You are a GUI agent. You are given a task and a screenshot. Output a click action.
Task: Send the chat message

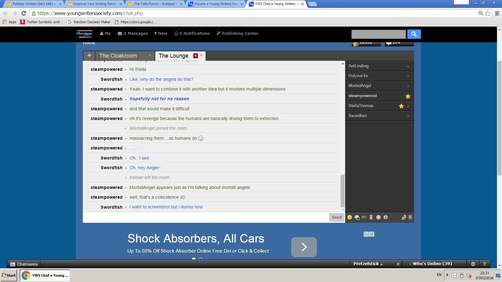click(336, 217)
